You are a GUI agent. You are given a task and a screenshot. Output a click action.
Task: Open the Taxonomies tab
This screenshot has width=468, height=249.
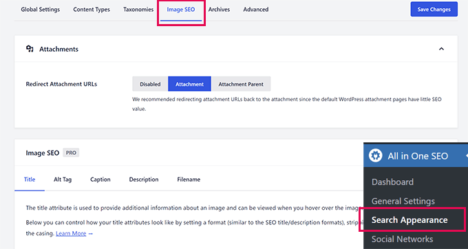[x=138, y=10]
